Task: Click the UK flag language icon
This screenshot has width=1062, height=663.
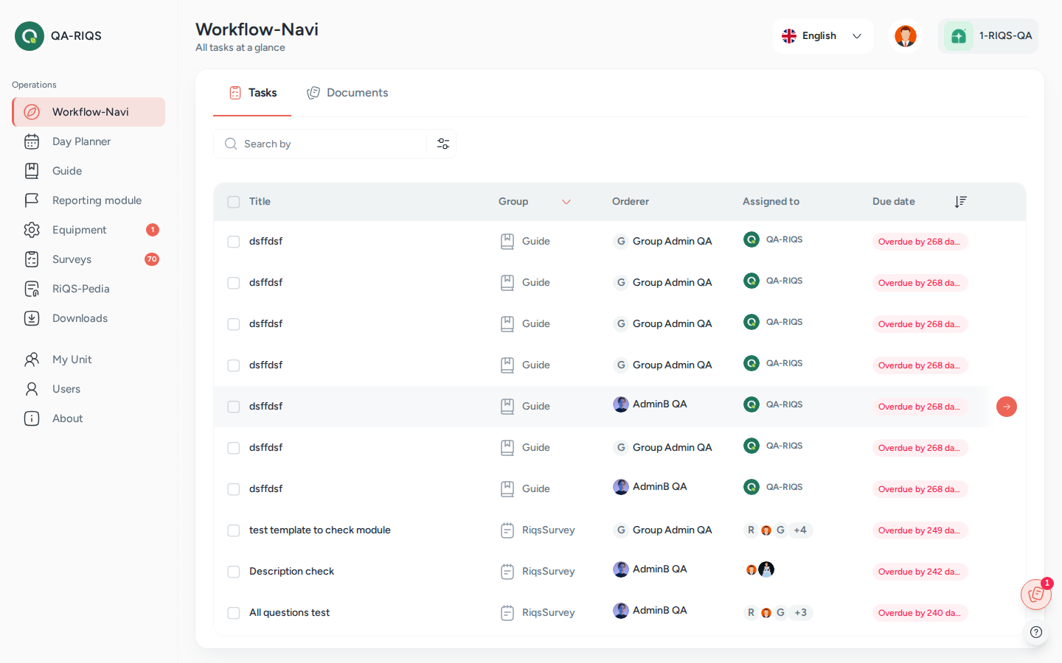Action: tap(789, 36)
